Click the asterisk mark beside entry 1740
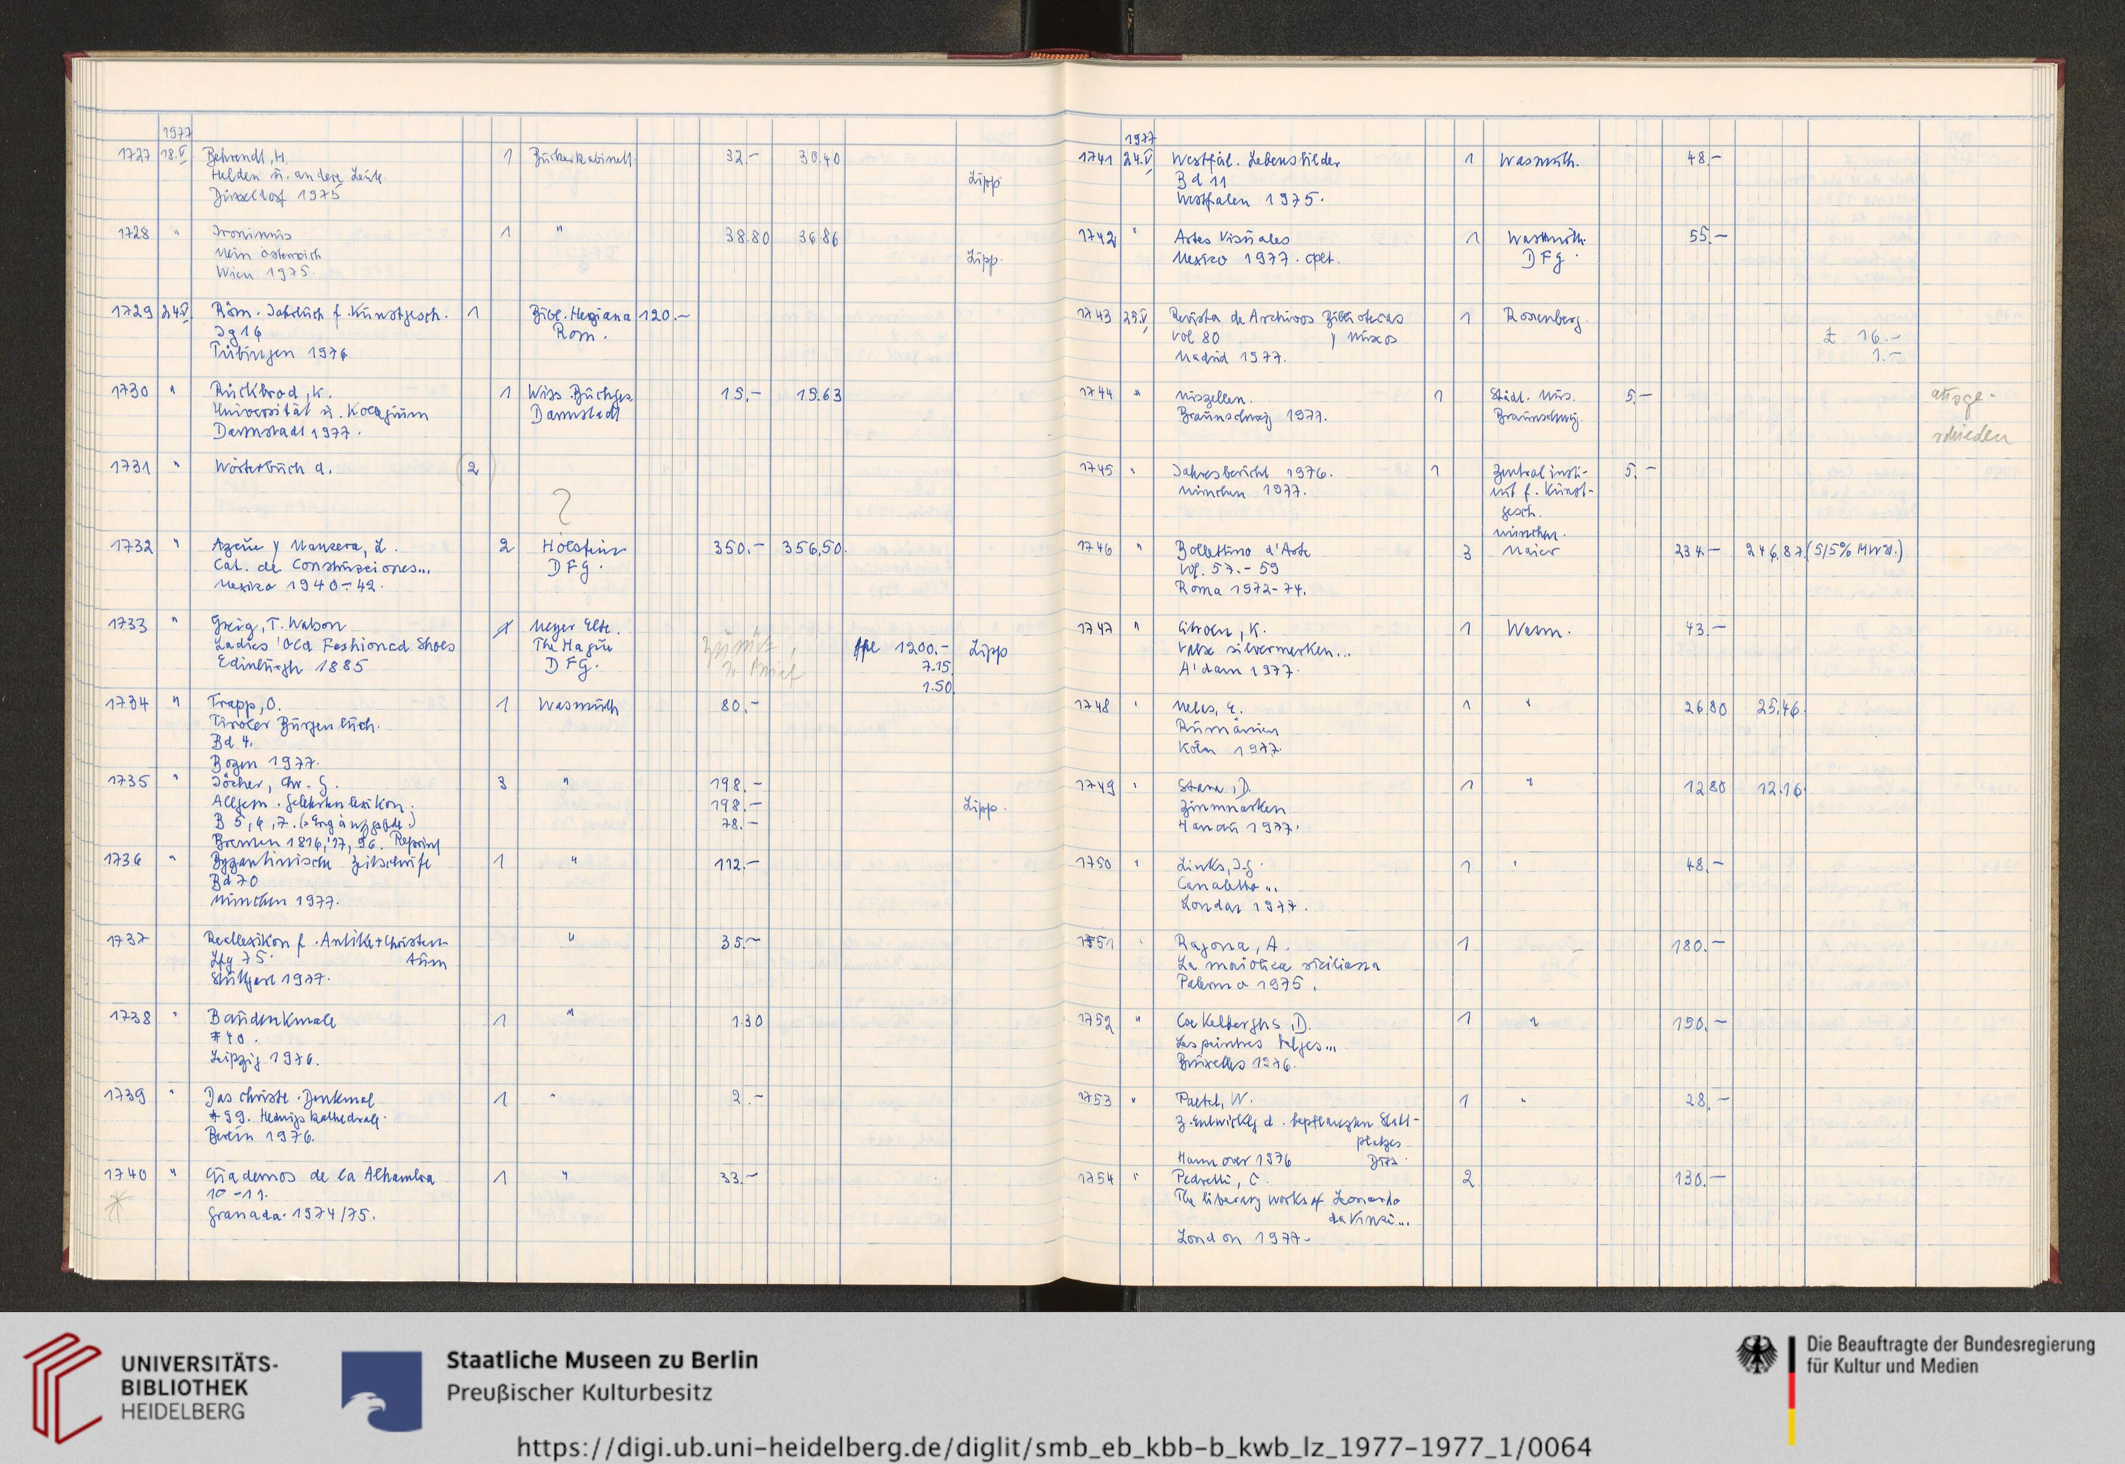This screenshot has height=1464, width=2125. (118, 1206)
